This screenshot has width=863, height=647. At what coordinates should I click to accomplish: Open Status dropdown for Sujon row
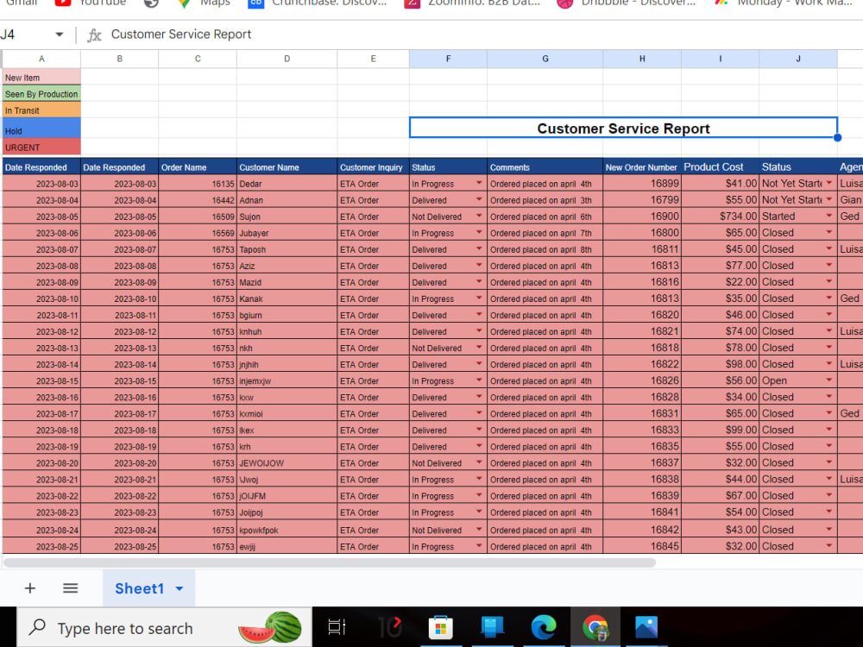[479, 217]
